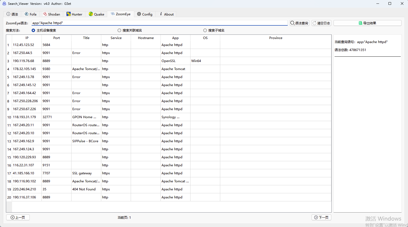Click port cell 7707
408x227 pixels.
pos(57,173)
